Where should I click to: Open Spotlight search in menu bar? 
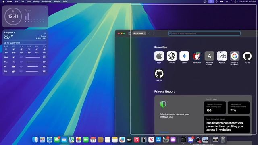231,2
